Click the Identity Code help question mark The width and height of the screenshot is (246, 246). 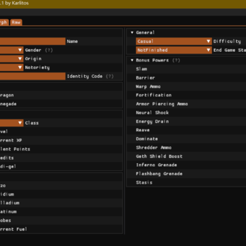click(109, 76)
